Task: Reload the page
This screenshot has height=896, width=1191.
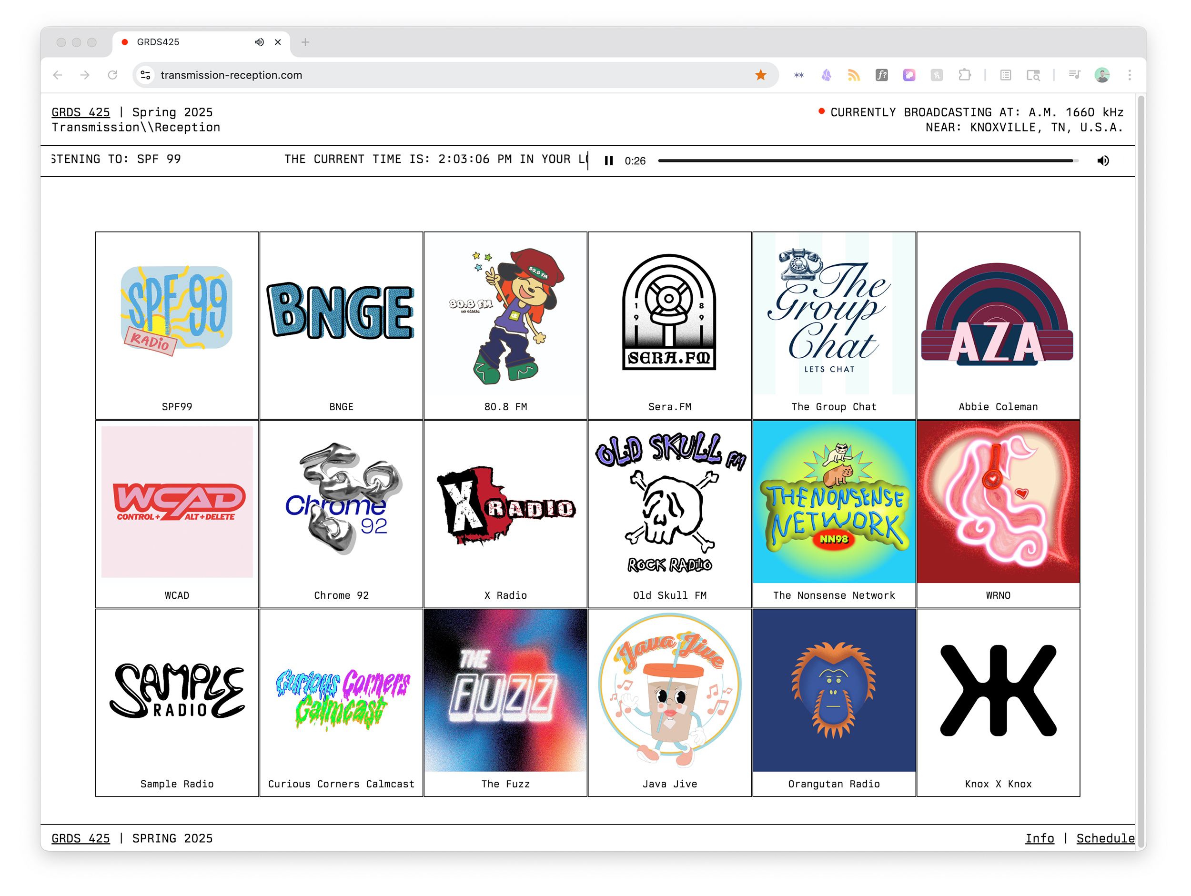Action: point(112,75)
